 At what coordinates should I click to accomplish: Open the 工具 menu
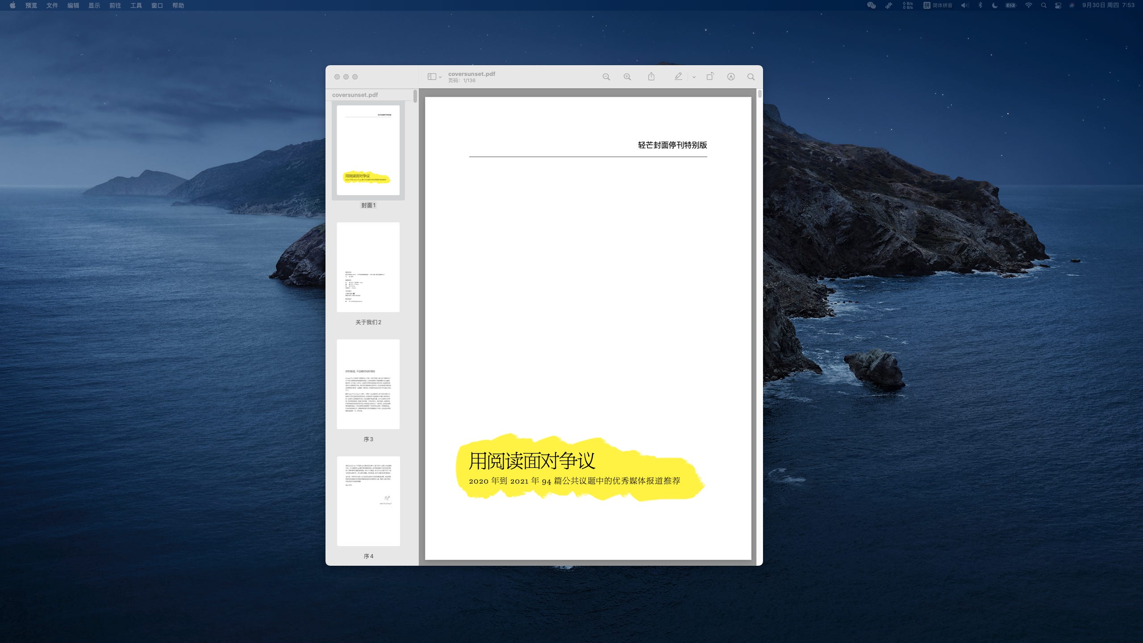click(136, 5)
